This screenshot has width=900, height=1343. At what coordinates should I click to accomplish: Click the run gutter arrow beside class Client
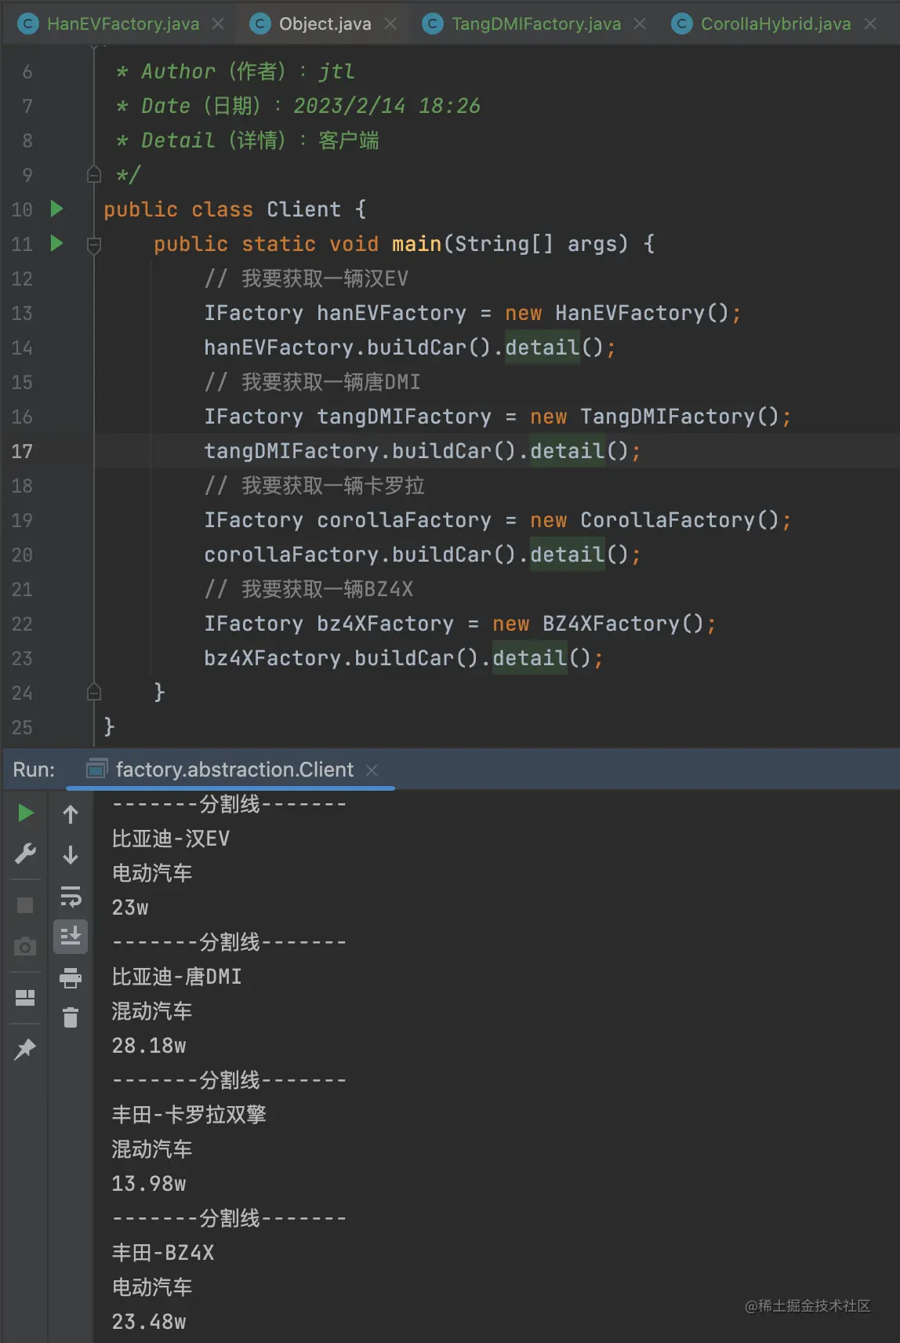[x=56, y=209]
